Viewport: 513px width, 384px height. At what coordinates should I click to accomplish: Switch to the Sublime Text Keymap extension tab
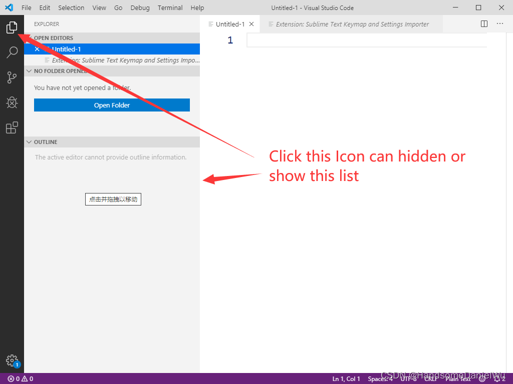click(352, 24)
